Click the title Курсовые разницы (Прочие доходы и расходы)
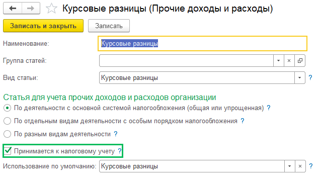 pyautogui.click(x=168, y=9)
